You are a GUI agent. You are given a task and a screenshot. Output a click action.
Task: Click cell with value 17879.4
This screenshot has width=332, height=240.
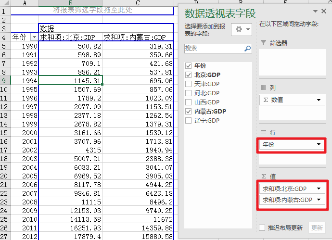tap(70, 237)
